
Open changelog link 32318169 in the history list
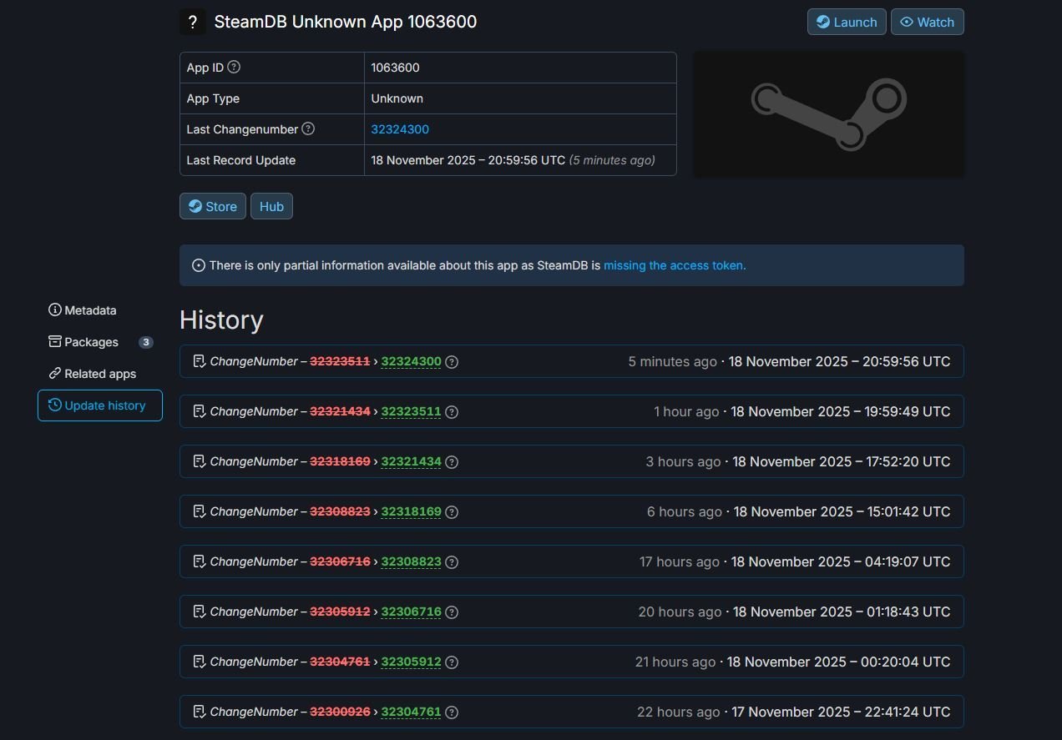point(412,511)
